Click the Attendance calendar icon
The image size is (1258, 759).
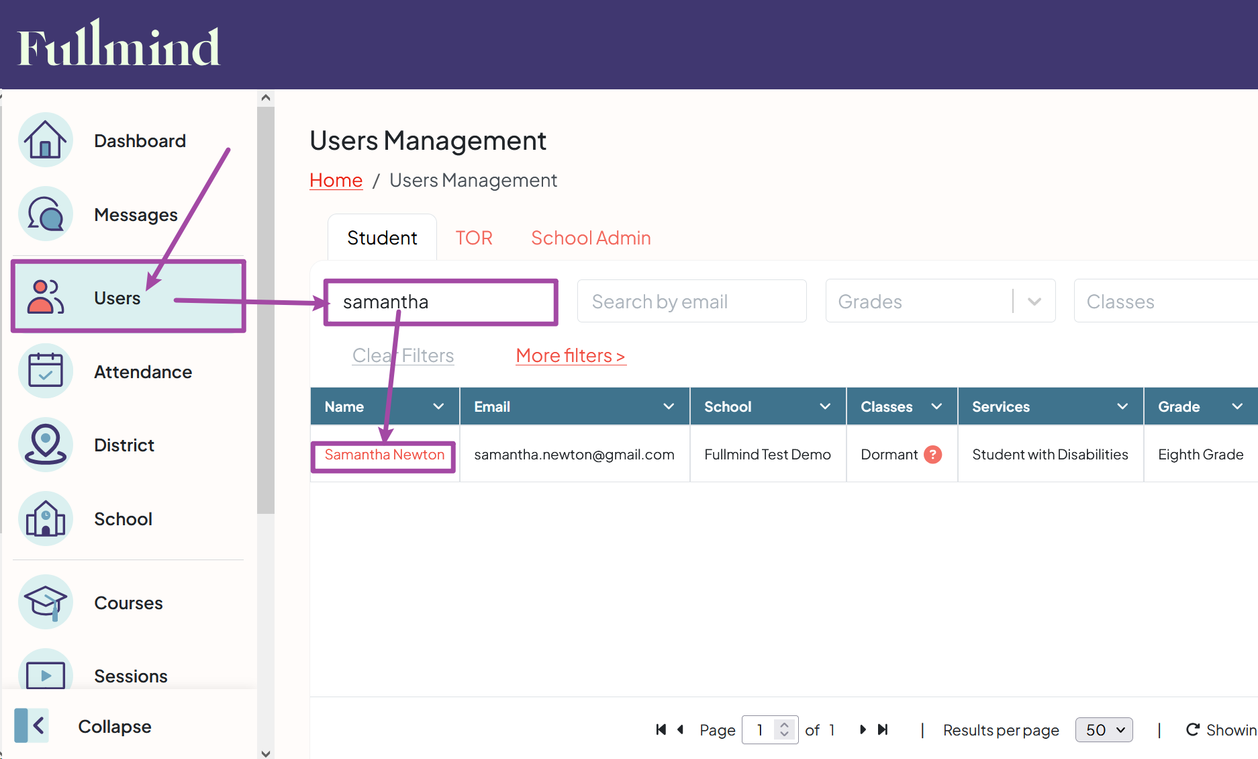(x=45, y=371)
